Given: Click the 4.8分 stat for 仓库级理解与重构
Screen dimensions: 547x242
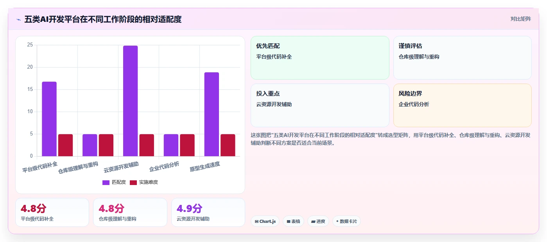Looking at the screenshot, I should click(111, 208).
